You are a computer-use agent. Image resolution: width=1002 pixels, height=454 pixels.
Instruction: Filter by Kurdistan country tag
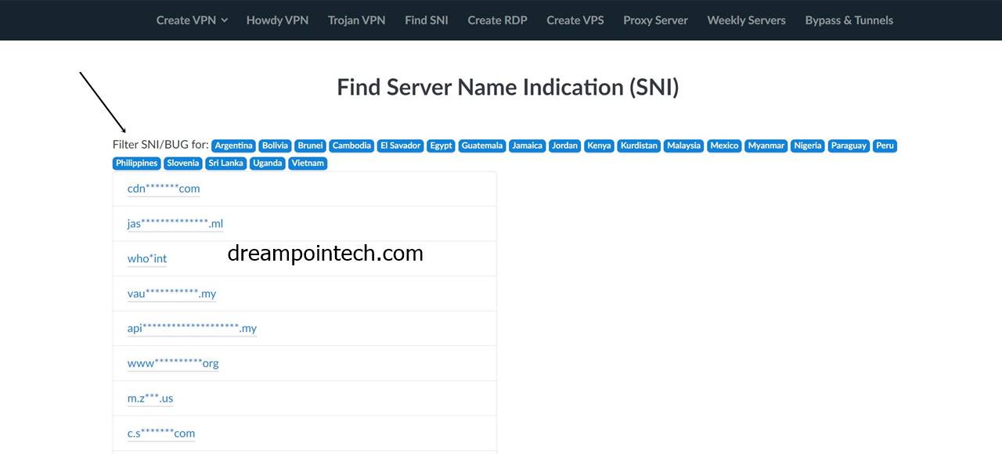click(x=639, y=146)
